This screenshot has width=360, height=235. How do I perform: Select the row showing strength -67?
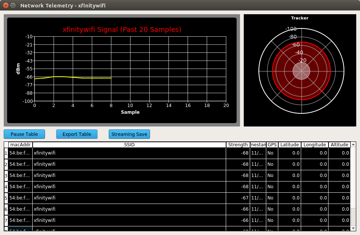click(x=112, y=198)
